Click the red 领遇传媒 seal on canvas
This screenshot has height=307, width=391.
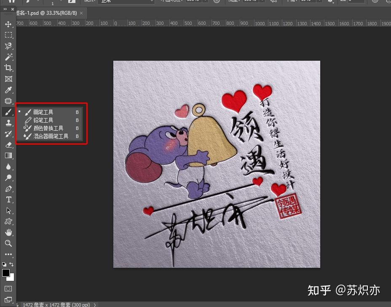[x=288, y=206]
